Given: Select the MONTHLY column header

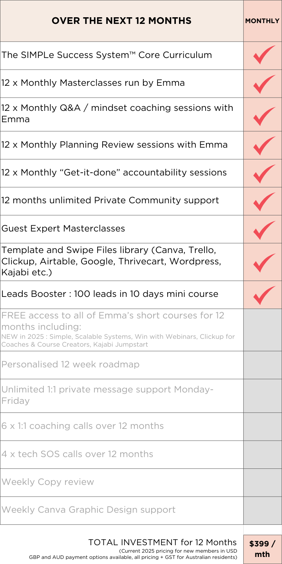Looking at the screenshot, I should click(x=262, y=21).
